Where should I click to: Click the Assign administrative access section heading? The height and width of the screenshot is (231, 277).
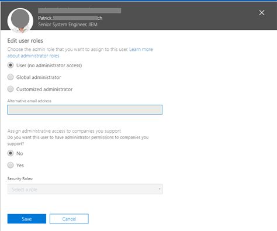click(64, 131)
